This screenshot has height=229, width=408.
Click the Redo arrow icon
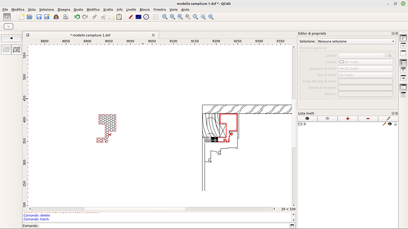pos(85,17)
